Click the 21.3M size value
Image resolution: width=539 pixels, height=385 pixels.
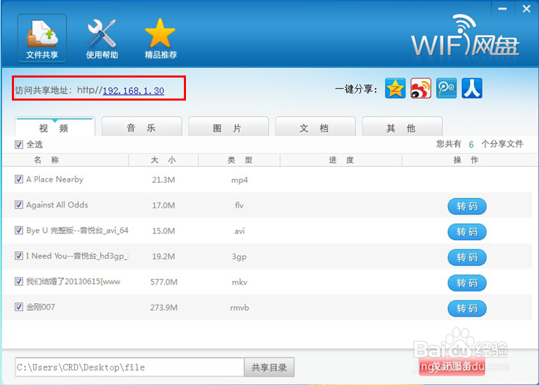[164, 180]
